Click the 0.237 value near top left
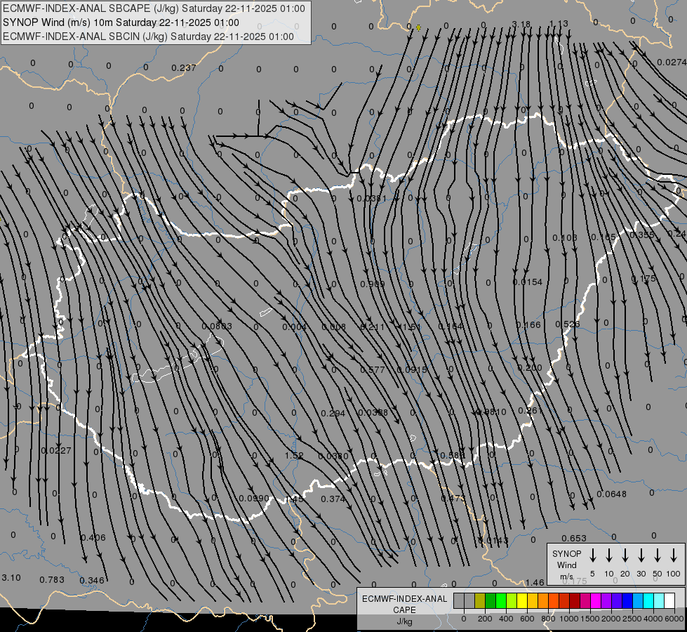Image resolution: width=687 pixels, height=632 pixels. 184,68
